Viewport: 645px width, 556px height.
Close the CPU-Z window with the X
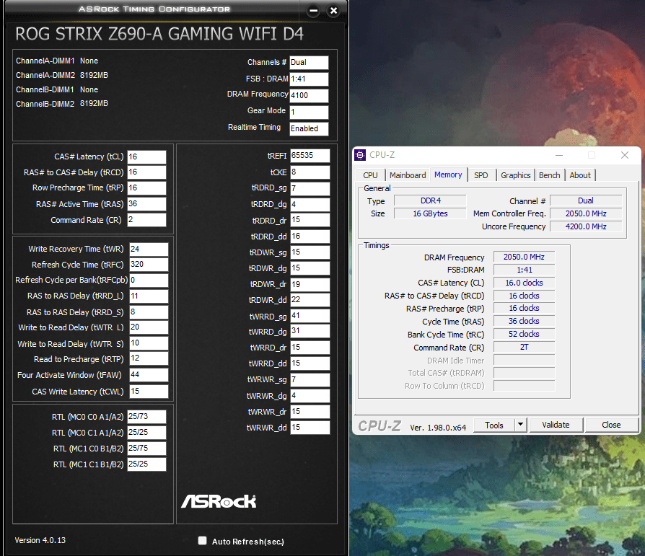pyautogui.click(x=624, y=155)
